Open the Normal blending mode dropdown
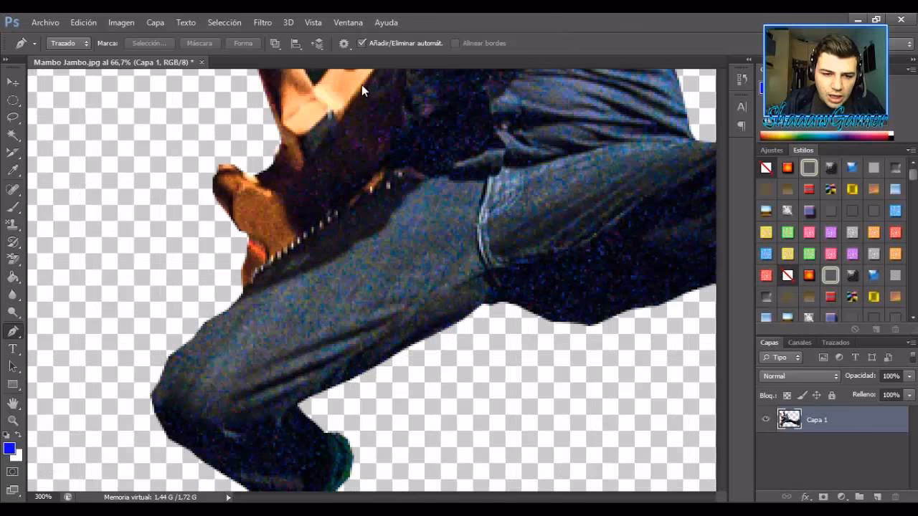The width and height of the screenshot is (918, 516). point(798,376)
